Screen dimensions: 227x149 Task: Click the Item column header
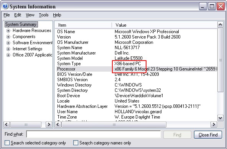pos(83,25)
